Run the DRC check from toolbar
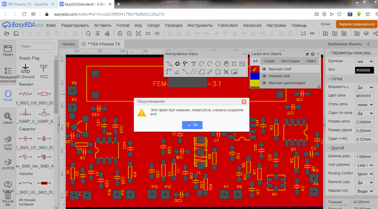378x209 pixels. pos(312,33)
